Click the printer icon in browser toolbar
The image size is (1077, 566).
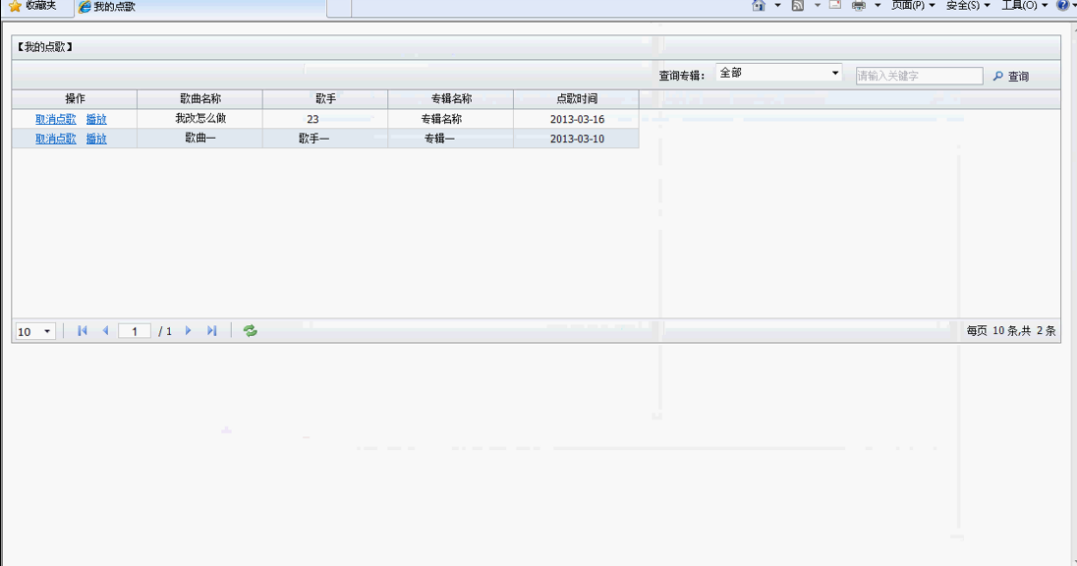(859, 6)
